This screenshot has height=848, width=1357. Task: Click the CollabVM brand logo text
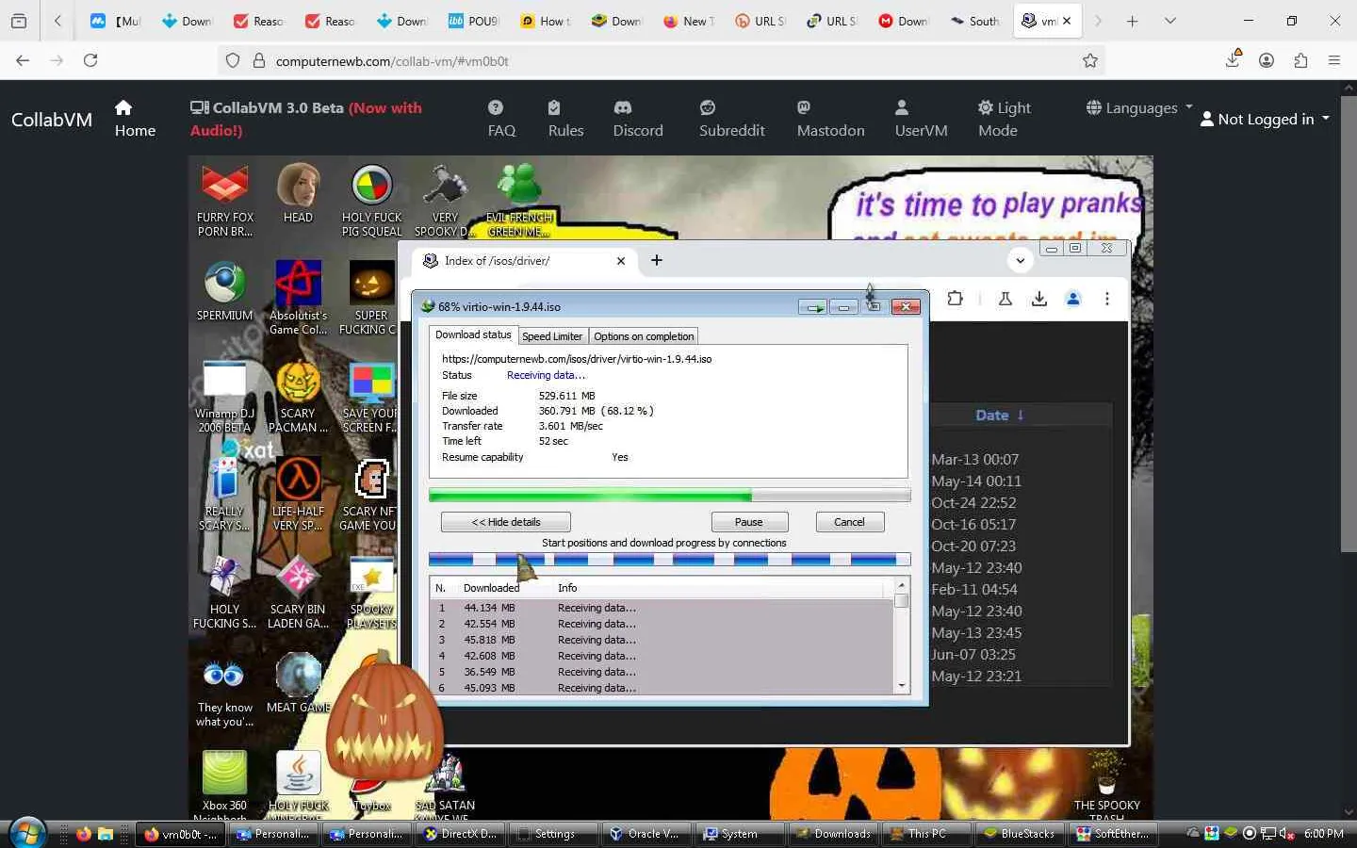52,120
